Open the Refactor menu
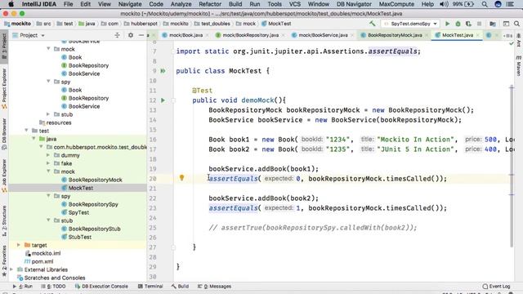This screenshot has height=294, width=523. pyautogui.click(x=210, y=4)
